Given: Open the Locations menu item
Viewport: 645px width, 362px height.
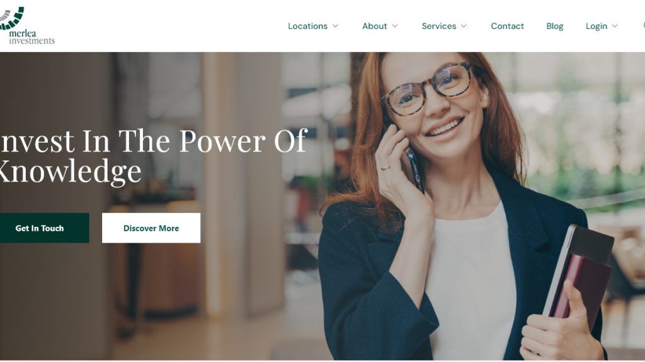Looking at the screenshot, I should click(307, 26).
